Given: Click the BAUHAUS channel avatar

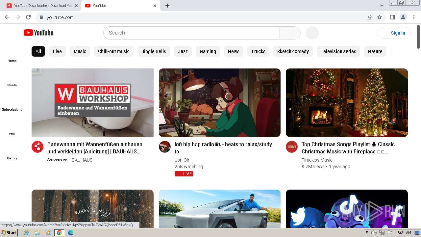Looking at the screenshot, I should point(37,147).
